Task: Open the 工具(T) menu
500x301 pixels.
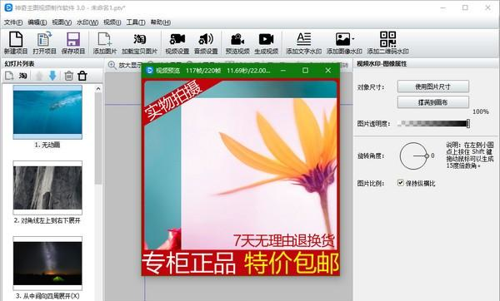Action: pos(136,22)
